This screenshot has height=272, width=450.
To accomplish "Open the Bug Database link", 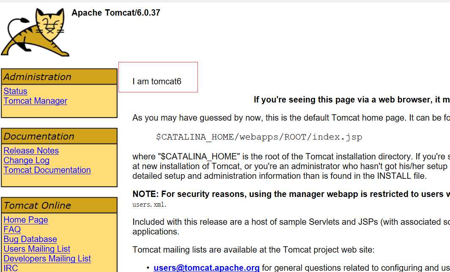I will [x=30, y=239].
